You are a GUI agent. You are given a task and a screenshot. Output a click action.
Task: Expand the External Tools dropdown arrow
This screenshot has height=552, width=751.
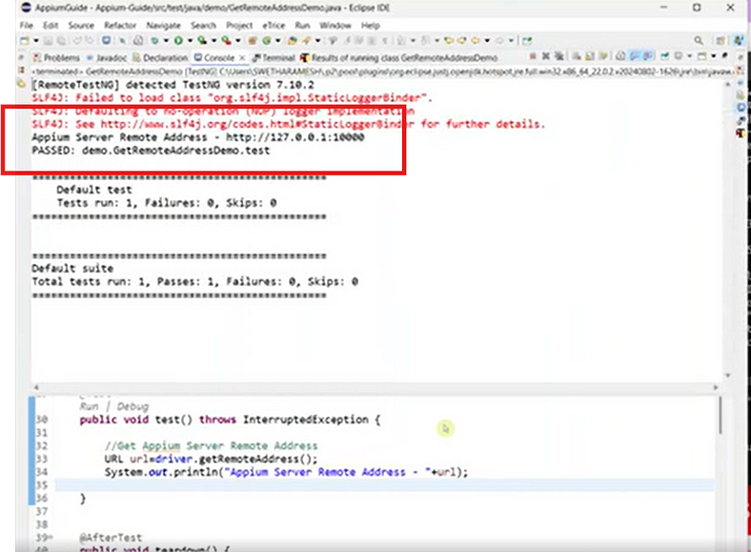tap(237, 41)
